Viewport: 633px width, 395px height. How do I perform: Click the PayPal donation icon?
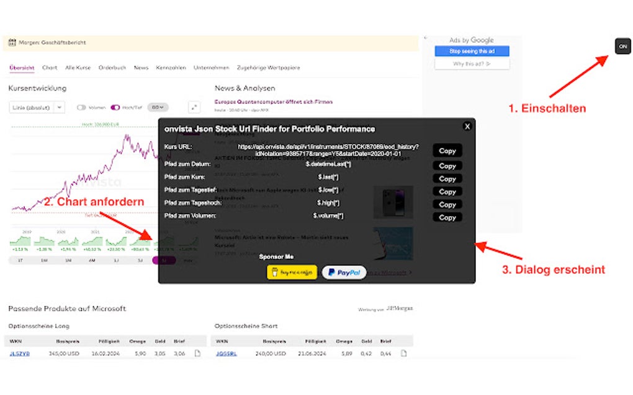tap(344, 272)
